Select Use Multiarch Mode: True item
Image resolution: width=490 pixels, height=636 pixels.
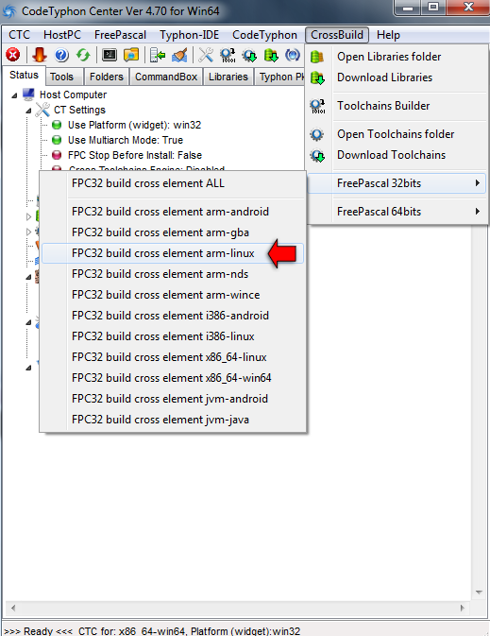[x=126, y=140]
